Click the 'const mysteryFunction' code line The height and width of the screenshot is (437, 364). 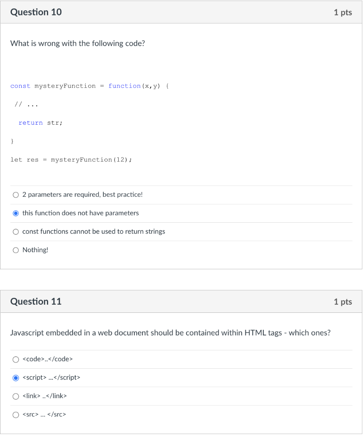[x=90, y=86]
